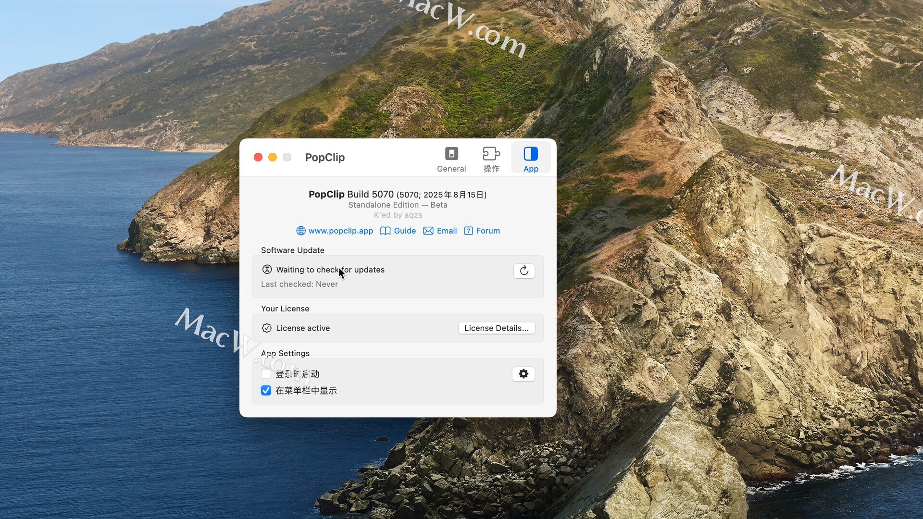Click the envelope icon next to Email
This screenshot has width=923, height=519.
(x=428, y=231)
